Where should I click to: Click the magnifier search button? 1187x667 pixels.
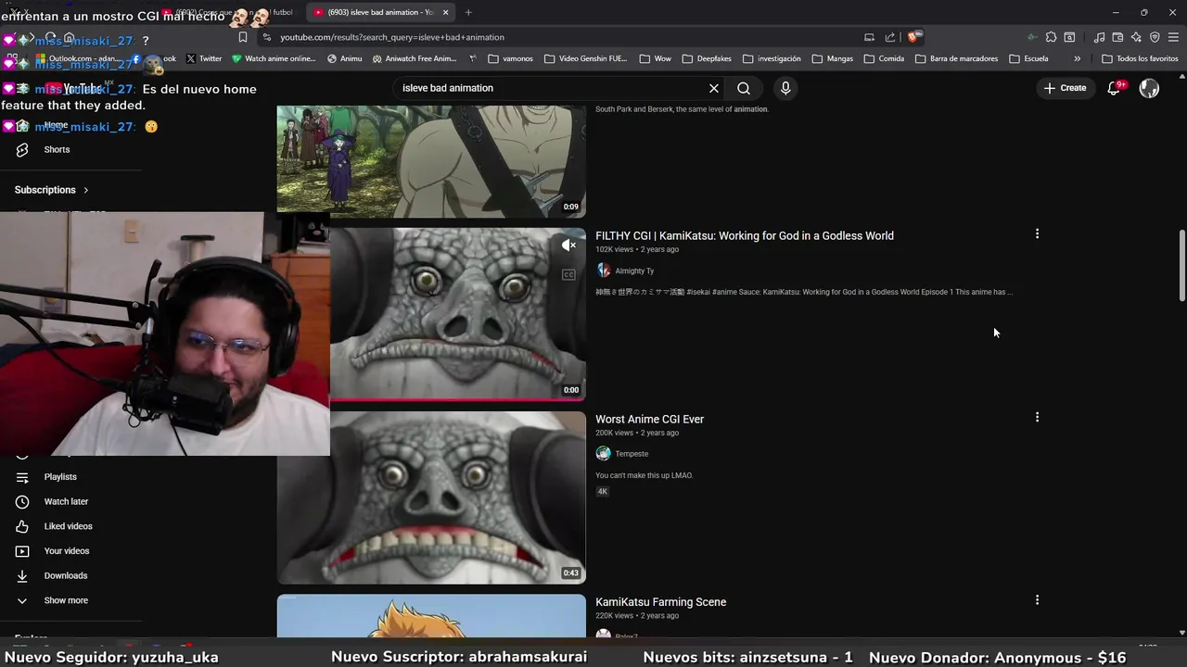[744, 88]
